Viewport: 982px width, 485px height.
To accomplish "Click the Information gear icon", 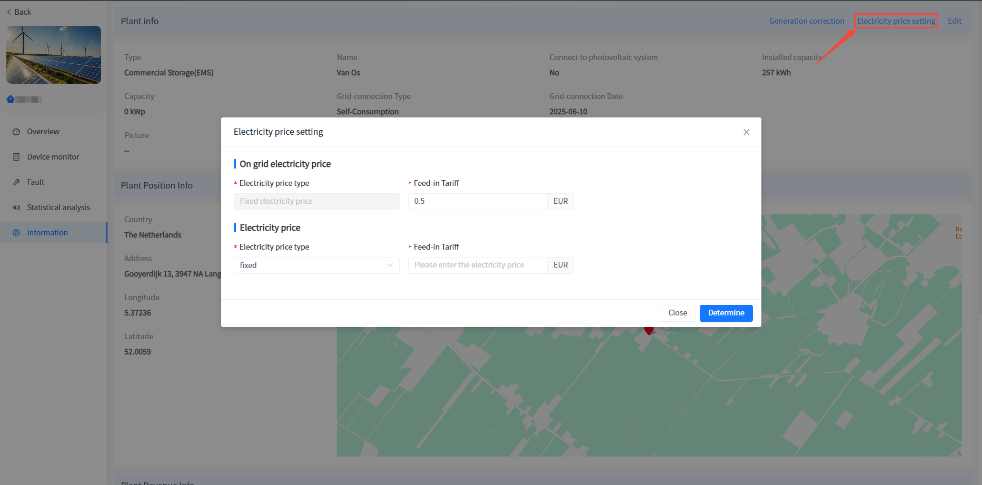I will [16, 233].
